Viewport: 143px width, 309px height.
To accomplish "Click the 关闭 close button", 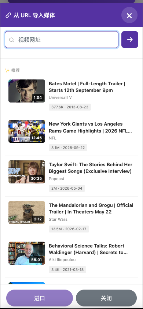I will (x=106, y=298).
